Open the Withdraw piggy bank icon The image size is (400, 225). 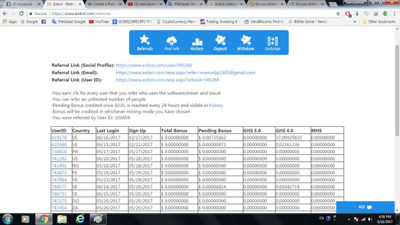click(246, 42)
